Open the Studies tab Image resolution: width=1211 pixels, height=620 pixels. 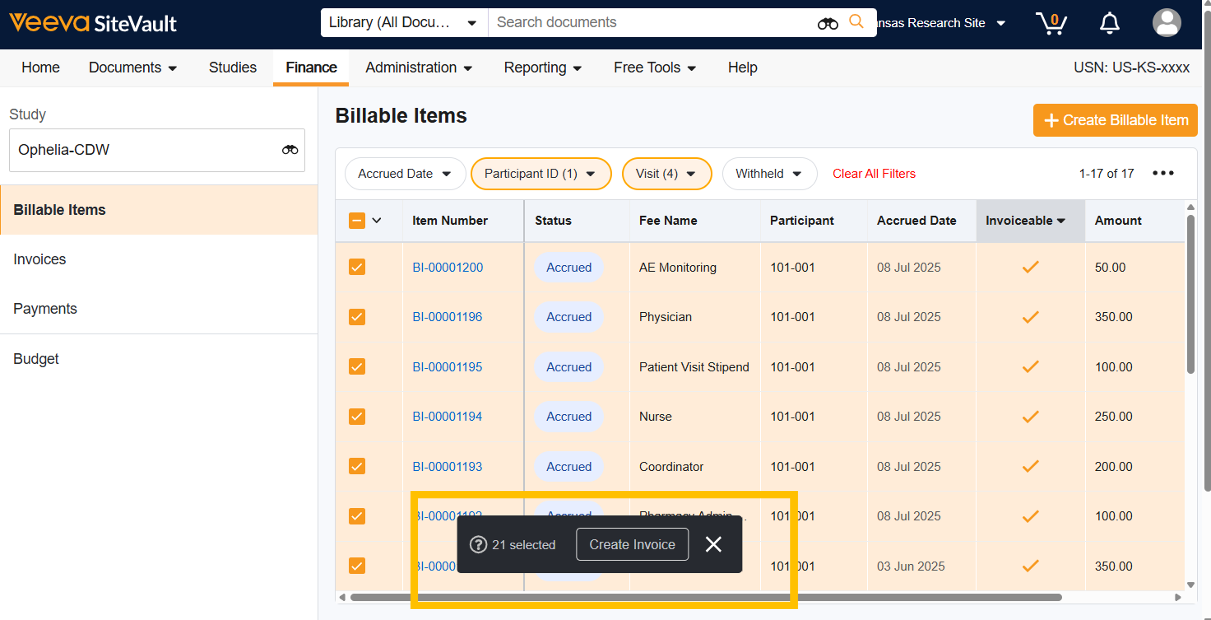tap(232, 67)
